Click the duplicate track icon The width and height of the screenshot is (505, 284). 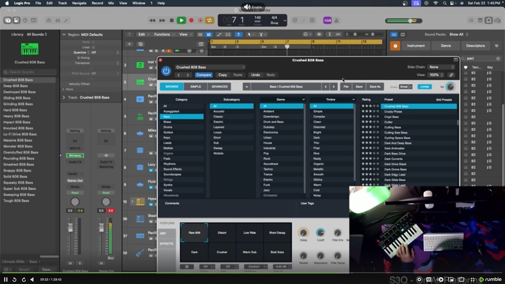tap(140, 44)
